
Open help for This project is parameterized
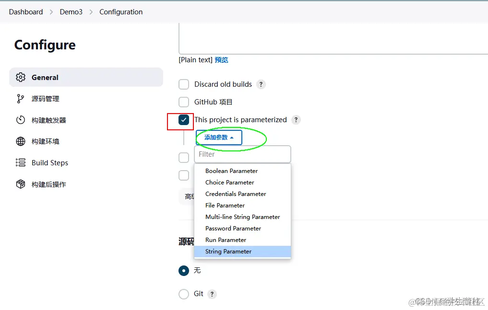coord(296,120)
